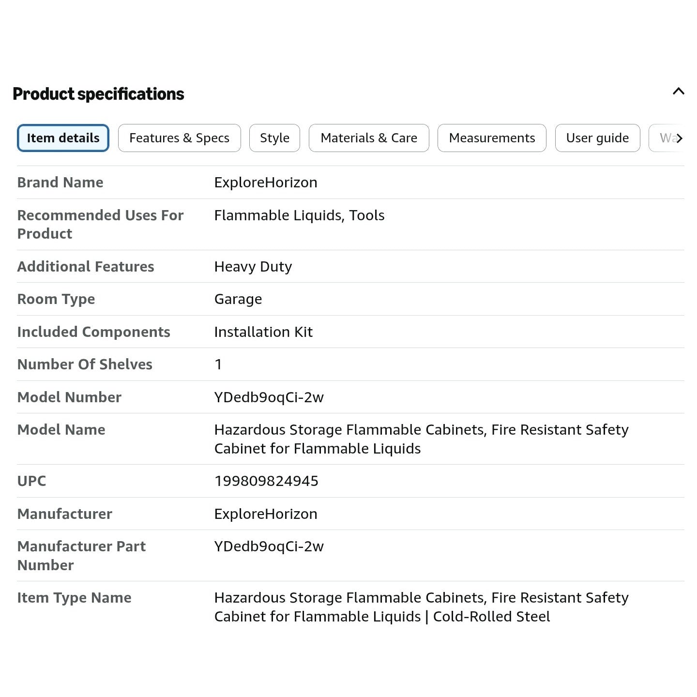The height and width of the screenshot is (697, 697).
Task: Select the Item details tab
Action: (63, 138)
